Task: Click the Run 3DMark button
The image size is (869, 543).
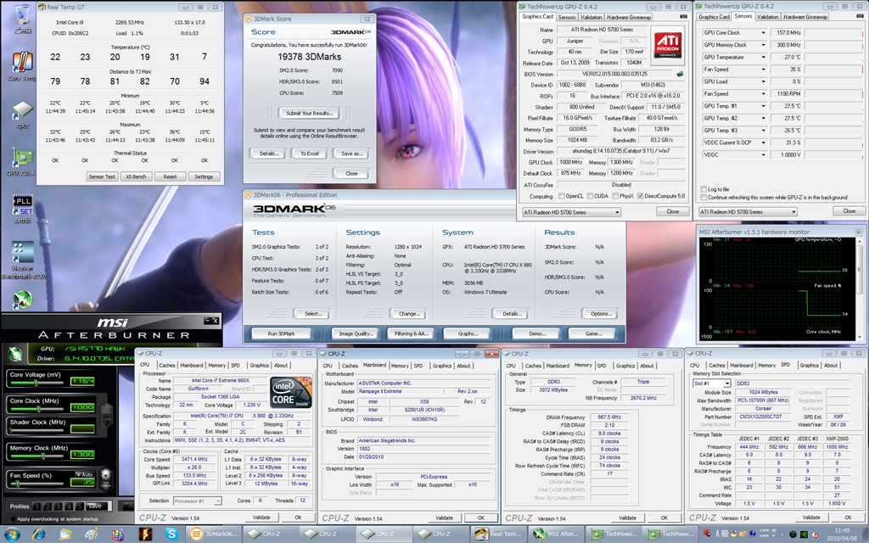Action: point(281,333)
